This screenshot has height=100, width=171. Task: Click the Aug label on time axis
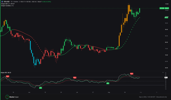(x=109, y=92)
